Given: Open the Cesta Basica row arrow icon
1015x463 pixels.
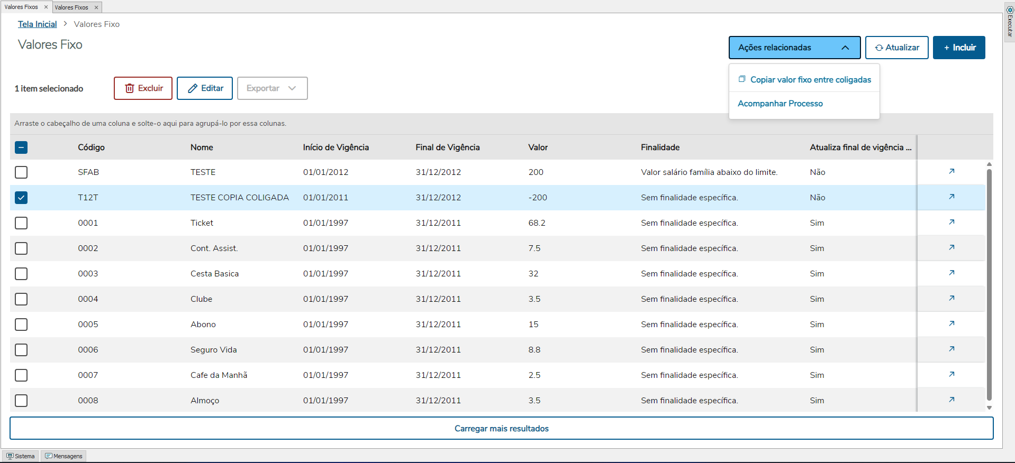Looking at the screenshot, I should click(x=951, y=273).
